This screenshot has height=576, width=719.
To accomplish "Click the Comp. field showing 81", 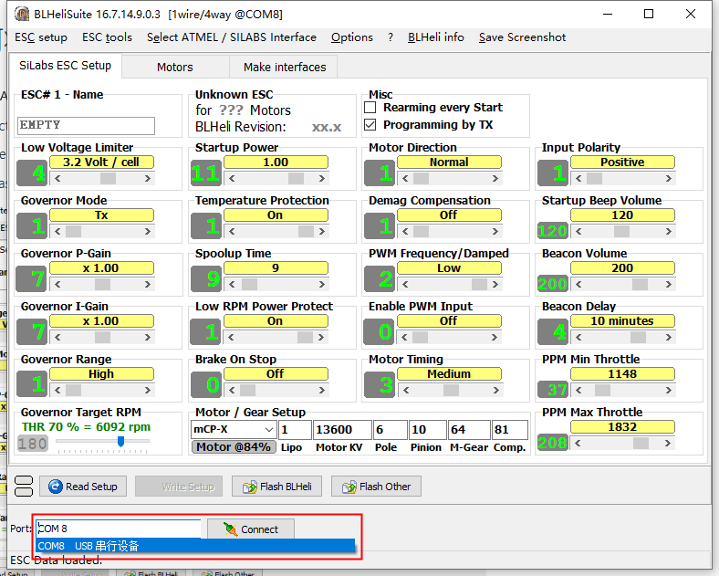I will coord(510,430).
